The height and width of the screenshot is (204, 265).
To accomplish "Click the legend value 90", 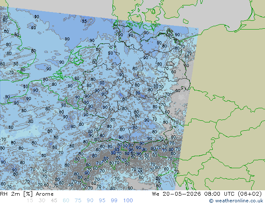I will [90, 201].
